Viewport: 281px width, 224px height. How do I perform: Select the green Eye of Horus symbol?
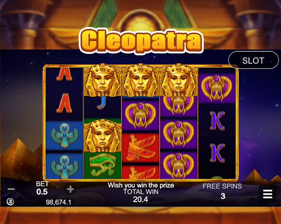[x=103, y=165]
